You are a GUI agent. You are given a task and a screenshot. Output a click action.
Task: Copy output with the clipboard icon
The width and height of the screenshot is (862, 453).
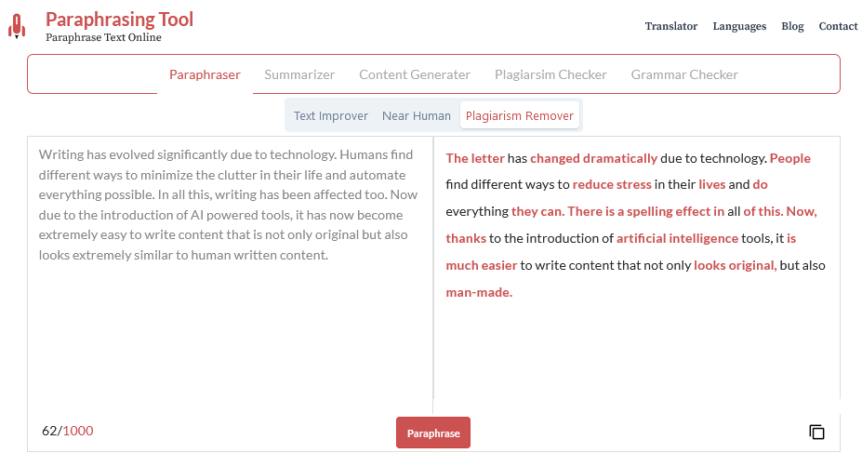[817, 433]
